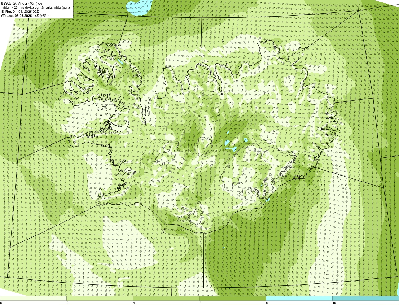Click the '0' tick label on color scale
Image resolution: width=399 pixels, height=305 pixels.
tap(1, 303)
